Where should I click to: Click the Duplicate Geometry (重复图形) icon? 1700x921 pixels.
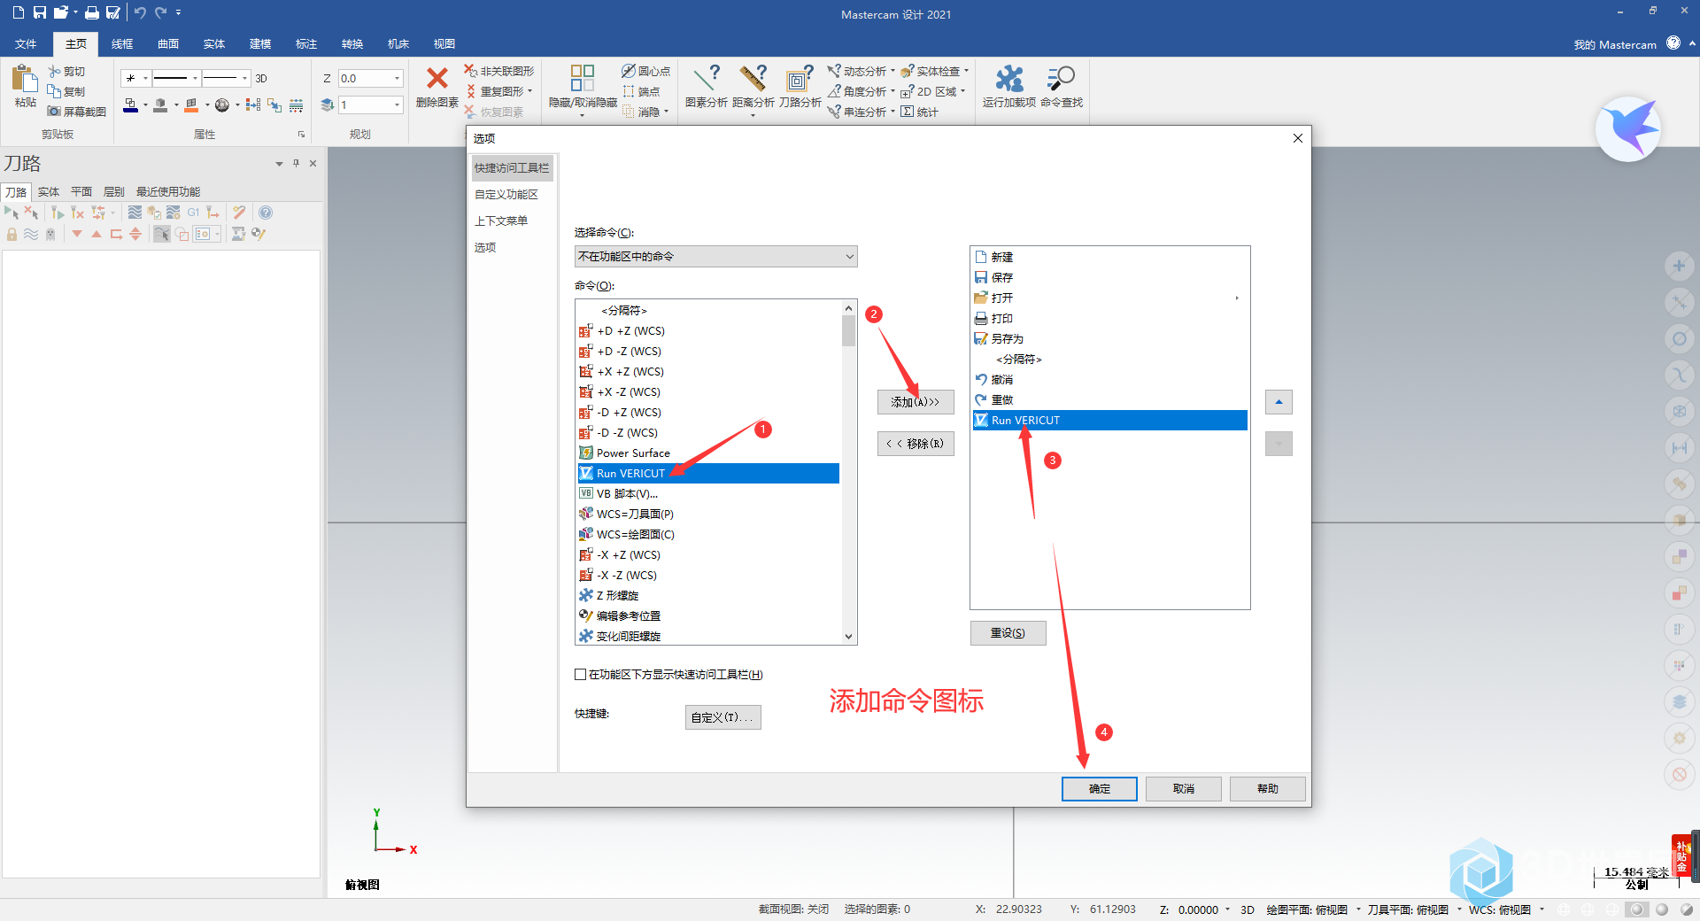pyautogui.click(x=471, y=91)
